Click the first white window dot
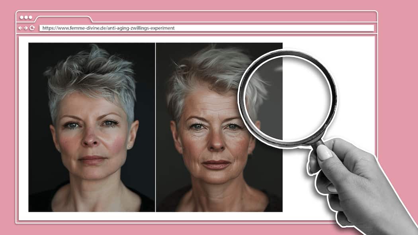 (x=22, y=17)
